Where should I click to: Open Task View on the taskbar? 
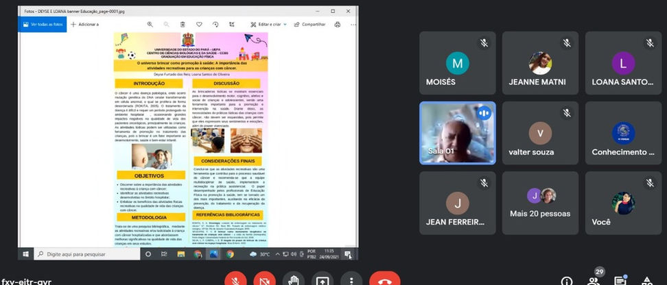[x=164, y=254]
